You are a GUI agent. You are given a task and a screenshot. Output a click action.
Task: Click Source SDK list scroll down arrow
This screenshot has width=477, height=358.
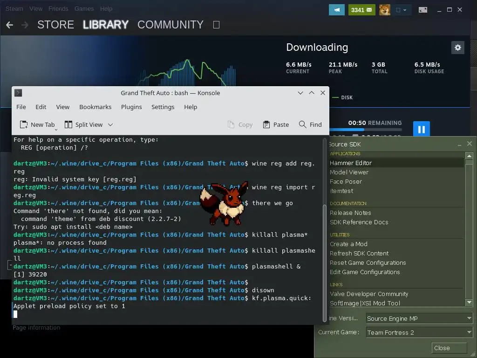pos(469,302)
